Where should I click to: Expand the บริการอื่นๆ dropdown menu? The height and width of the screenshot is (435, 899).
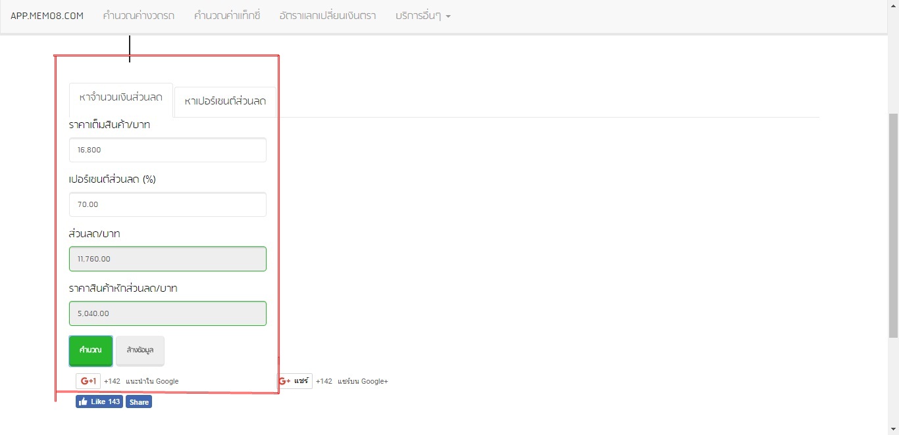pos(423,16)
